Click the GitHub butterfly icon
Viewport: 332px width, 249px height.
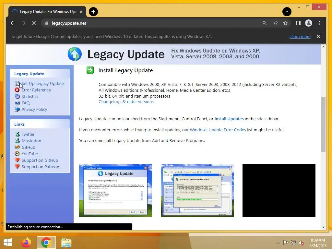click(x=17, y=147)
